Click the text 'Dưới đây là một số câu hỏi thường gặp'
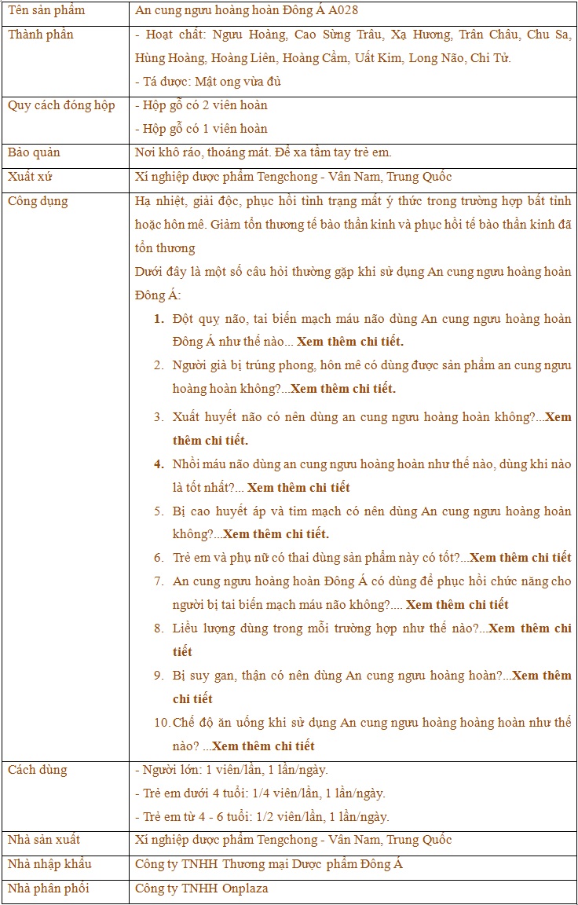This screenshot has height=905, width=578. tap(248, 273)
